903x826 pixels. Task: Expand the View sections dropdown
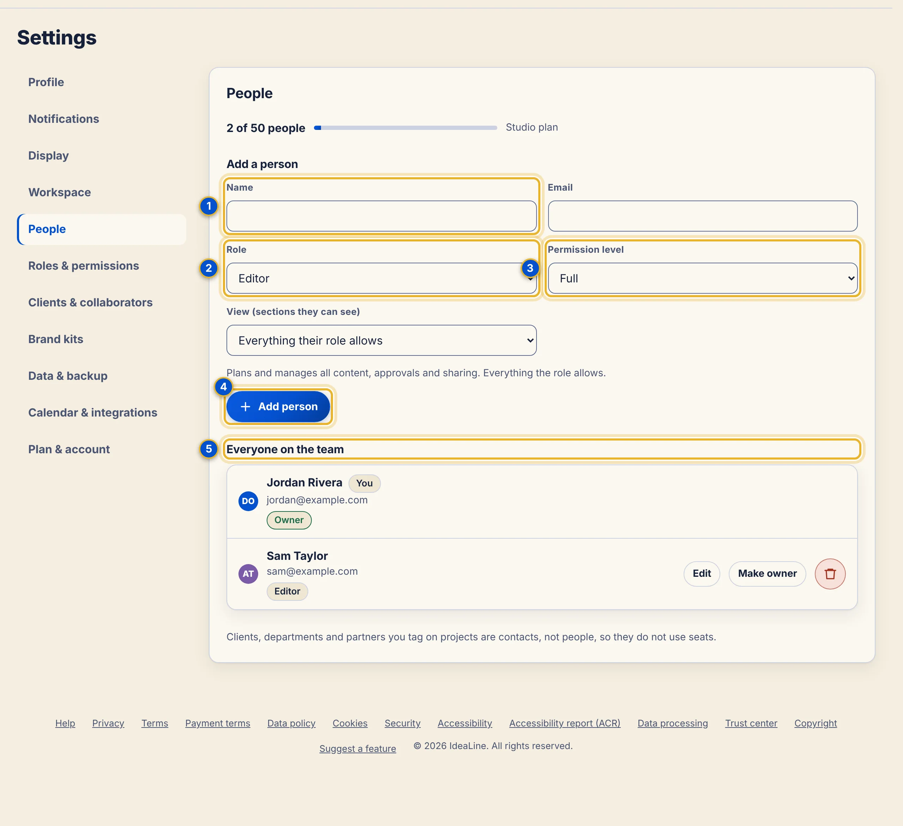coord(381,340)
